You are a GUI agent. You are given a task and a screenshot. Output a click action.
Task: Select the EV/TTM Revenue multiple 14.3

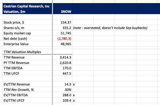[x=68, y=84]
